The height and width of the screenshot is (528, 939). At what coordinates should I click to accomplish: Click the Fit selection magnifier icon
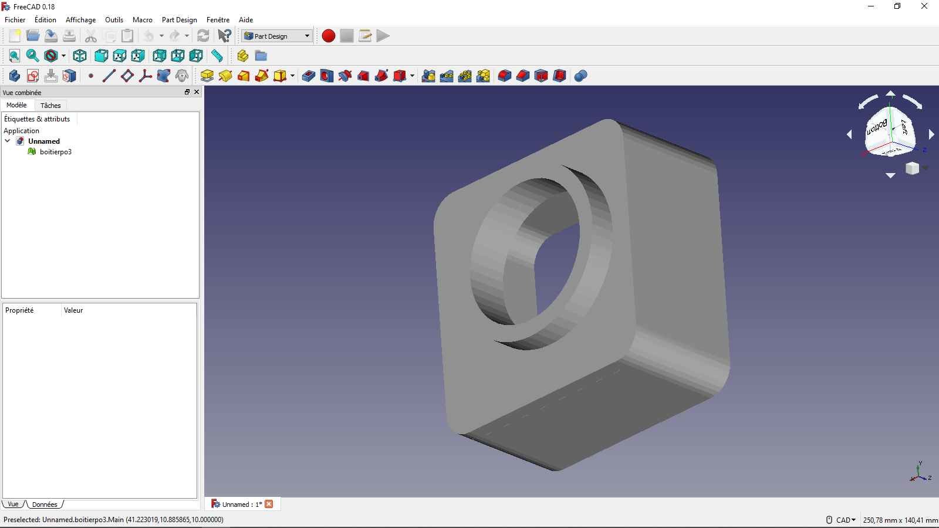[x=33, y=56]
